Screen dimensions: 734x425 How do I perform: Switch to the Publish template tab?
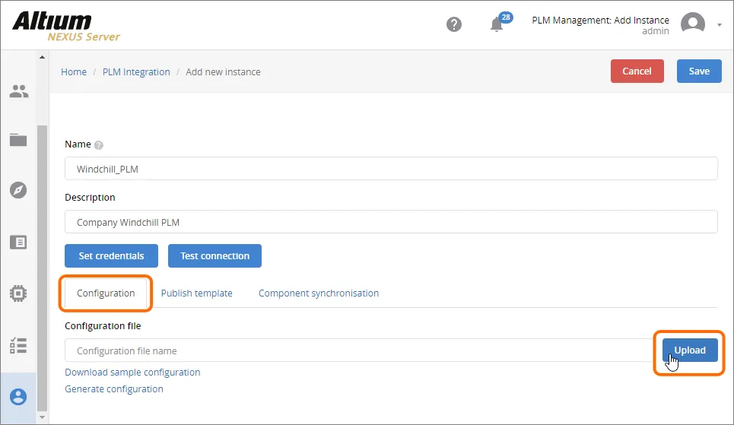pyautogui.click(x=196, y=293)
